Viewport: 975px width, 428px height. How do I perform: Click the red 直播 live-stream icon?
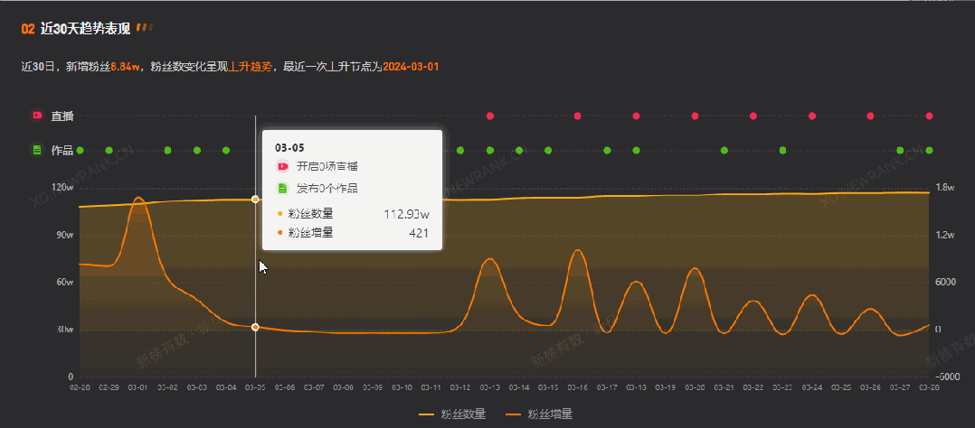[37, 115]
